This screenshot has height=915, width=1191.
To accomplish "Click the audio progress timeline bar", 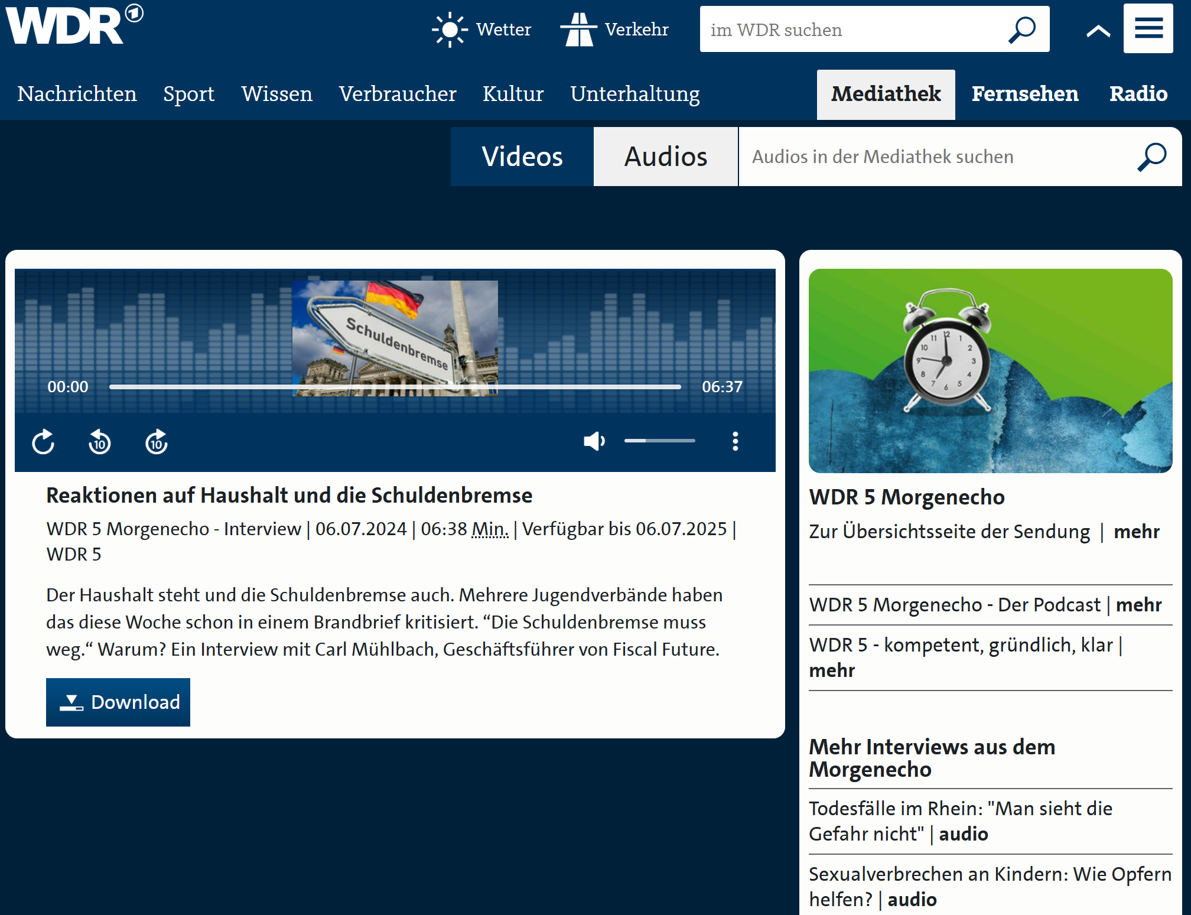I will click(395, 387).
